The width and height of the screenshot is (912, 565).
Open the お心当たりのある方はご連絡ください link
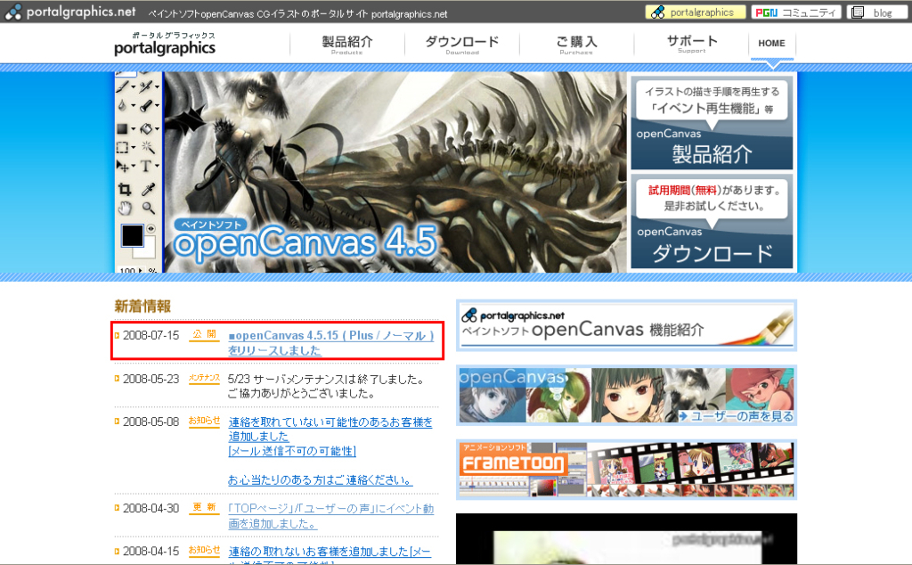320,480
